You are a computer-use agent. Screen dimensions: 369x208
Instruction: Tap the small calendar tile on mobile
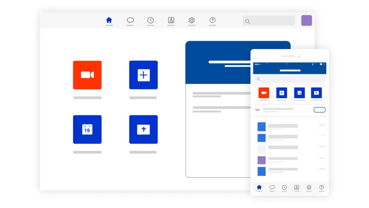[x=300, y=93]
